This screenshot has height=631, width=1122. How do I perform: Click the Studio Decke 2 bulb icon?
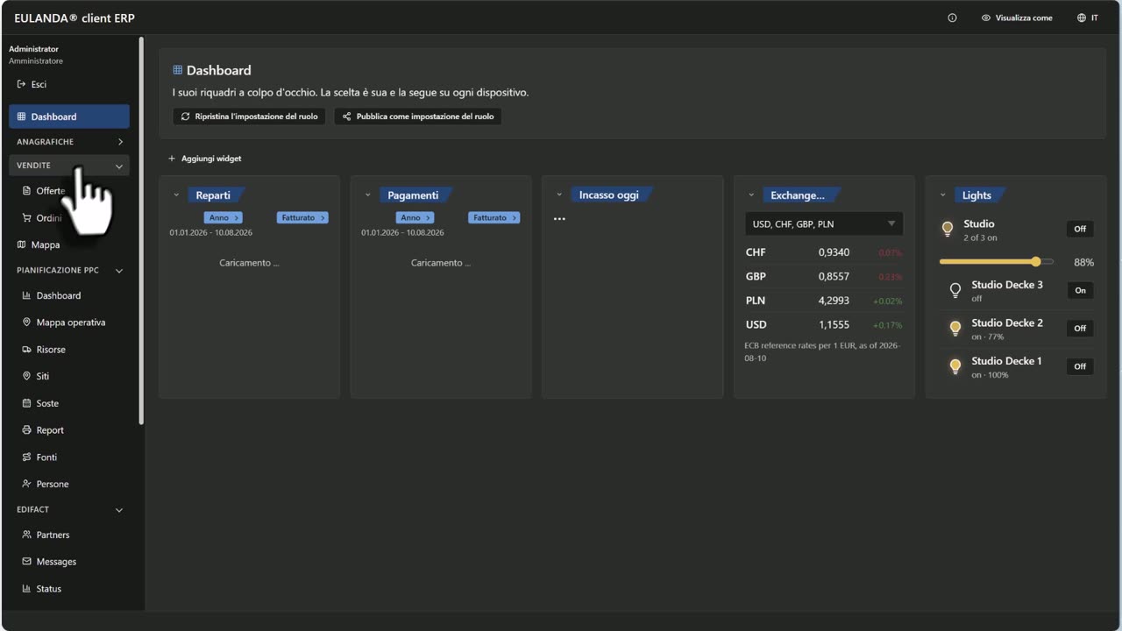(x=955, y=329)
